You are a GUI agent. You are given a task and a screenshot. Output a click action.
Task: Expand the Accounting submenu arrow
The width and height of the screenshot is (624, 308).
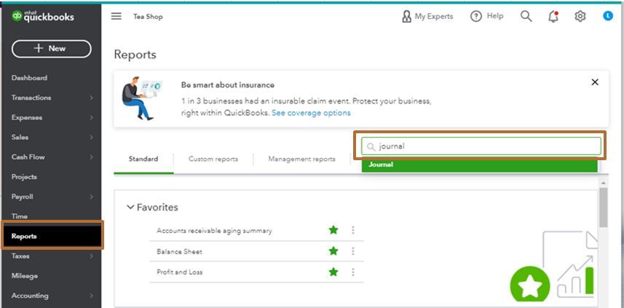coord(91,296)
